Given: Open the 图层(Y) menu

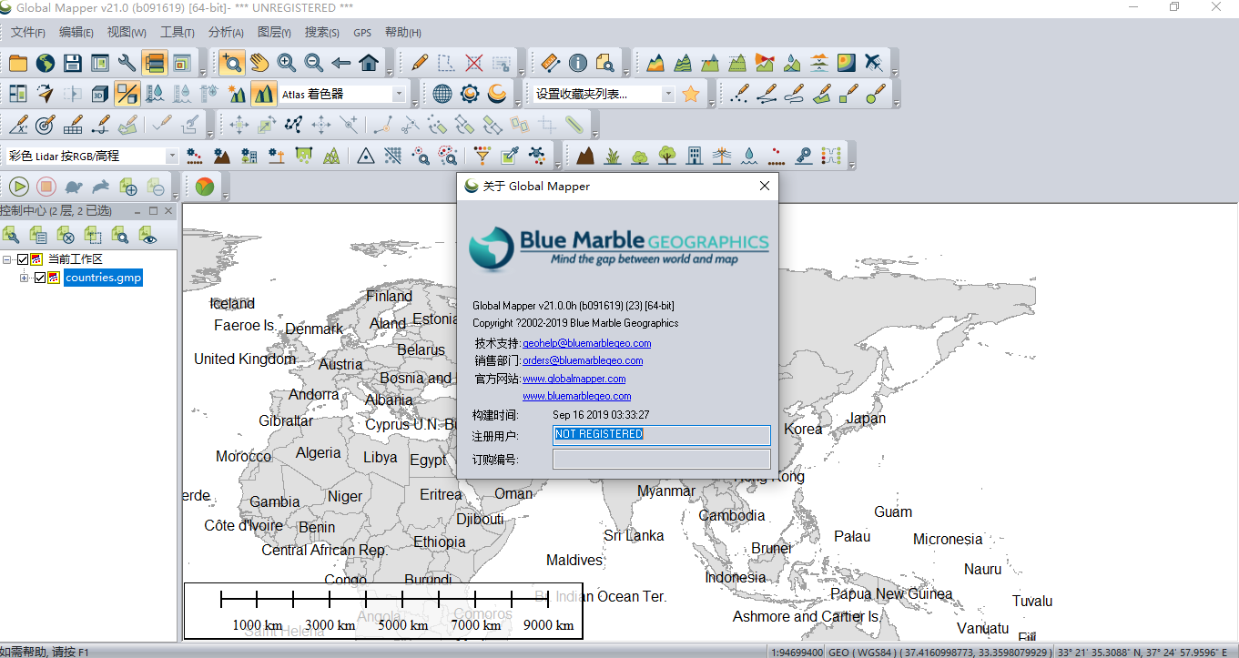Looking at the screenshot, I should [274, 32].
